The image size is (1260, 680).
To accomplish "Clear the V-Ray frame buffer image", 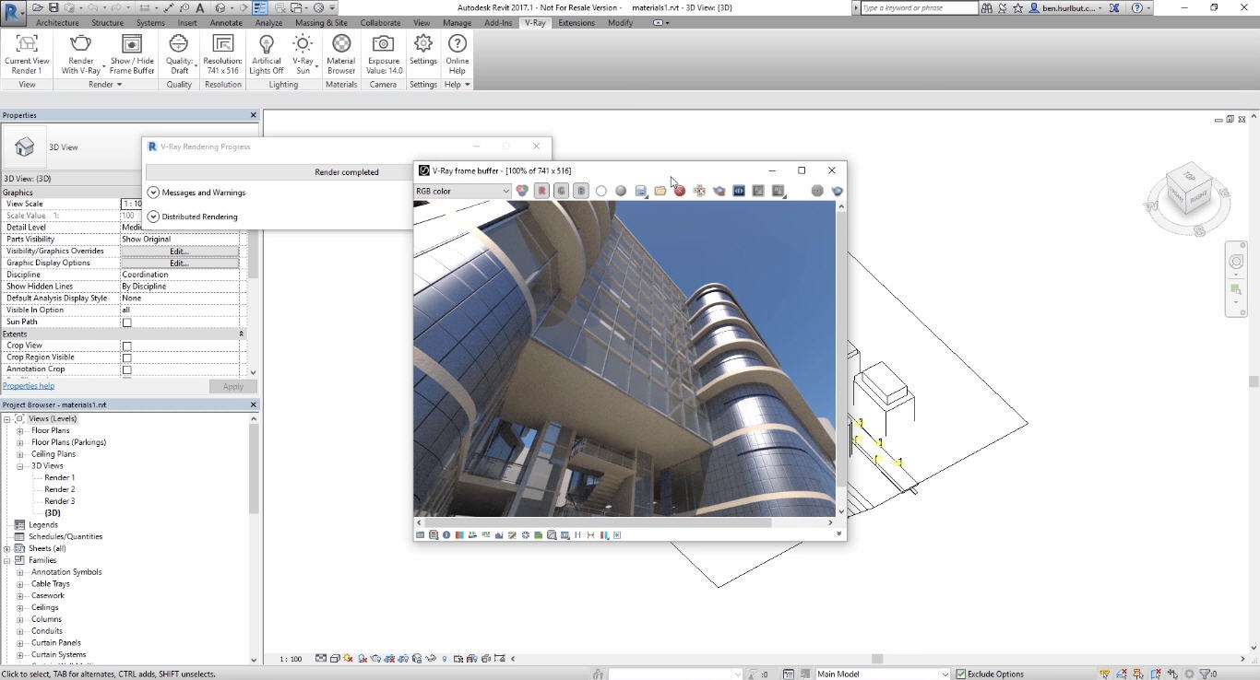I will tap(680, 191).
